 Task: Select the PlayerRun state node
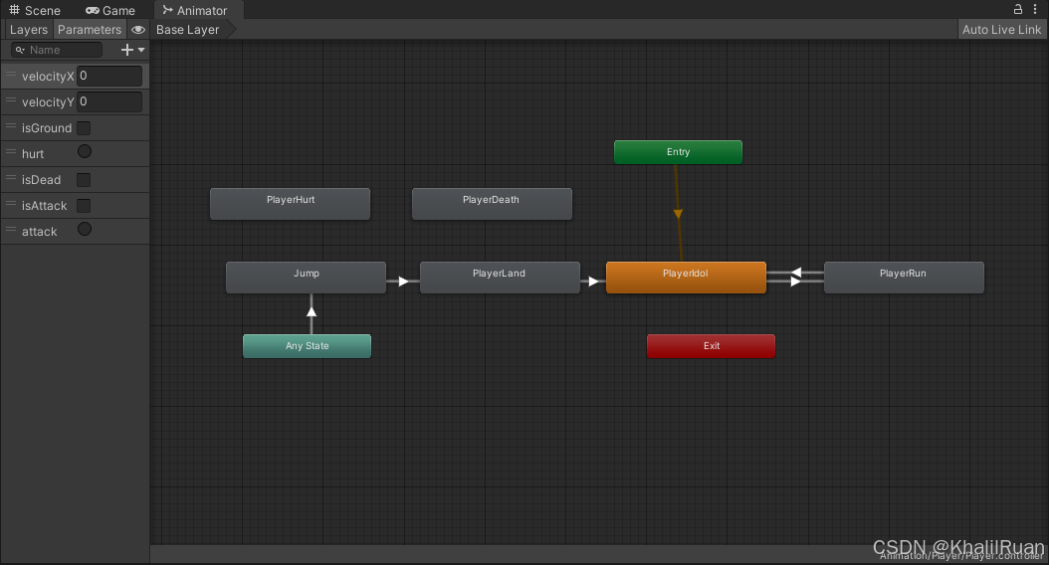[904, 277]
